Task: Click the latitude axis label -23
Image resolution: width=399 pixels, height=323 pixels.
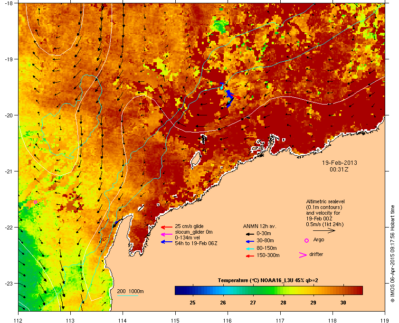Action: click(x=9, y=283)
